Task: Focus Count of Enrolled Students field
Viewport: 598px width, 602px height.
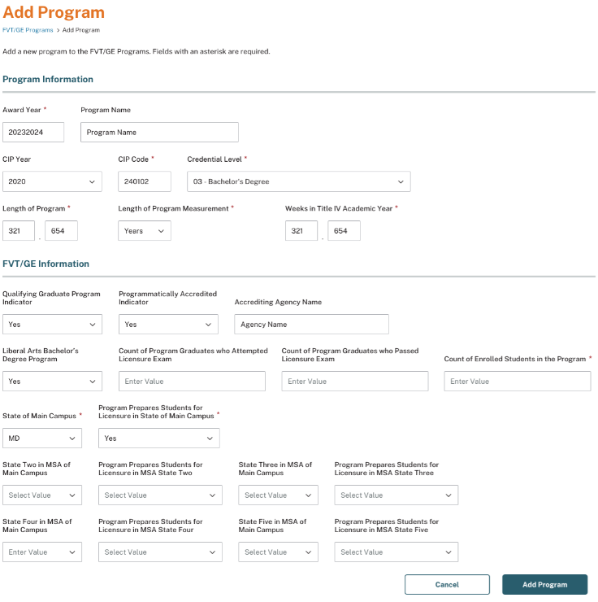Action: point(517,381)
